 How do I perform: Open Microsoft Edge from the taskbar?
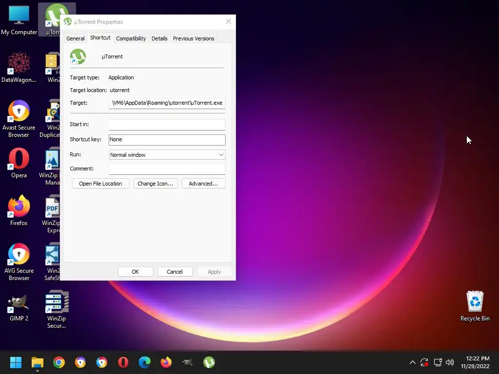(x=144, y=362)
